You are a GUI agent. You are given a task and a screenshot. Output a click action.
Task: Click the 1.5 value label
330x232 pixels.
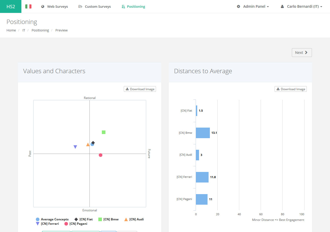tap(201, 111)
